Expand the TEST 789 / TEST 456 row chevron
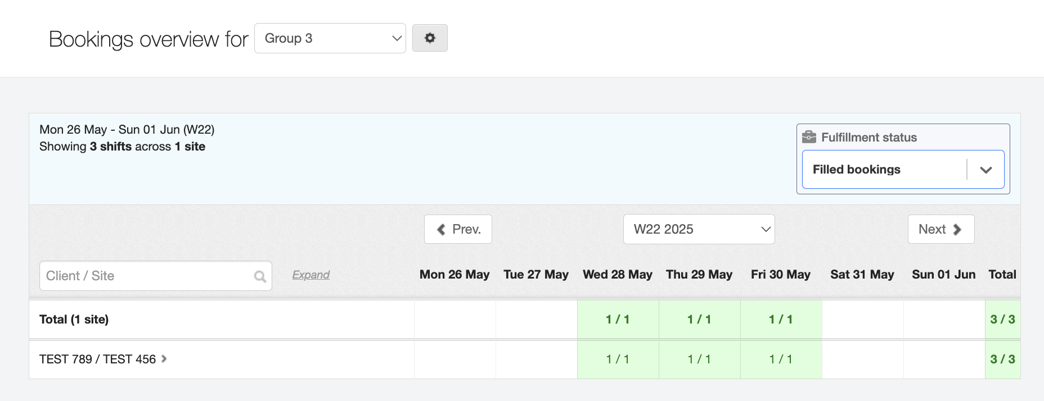The image size is (1044, 401). [x=164, y=359]
